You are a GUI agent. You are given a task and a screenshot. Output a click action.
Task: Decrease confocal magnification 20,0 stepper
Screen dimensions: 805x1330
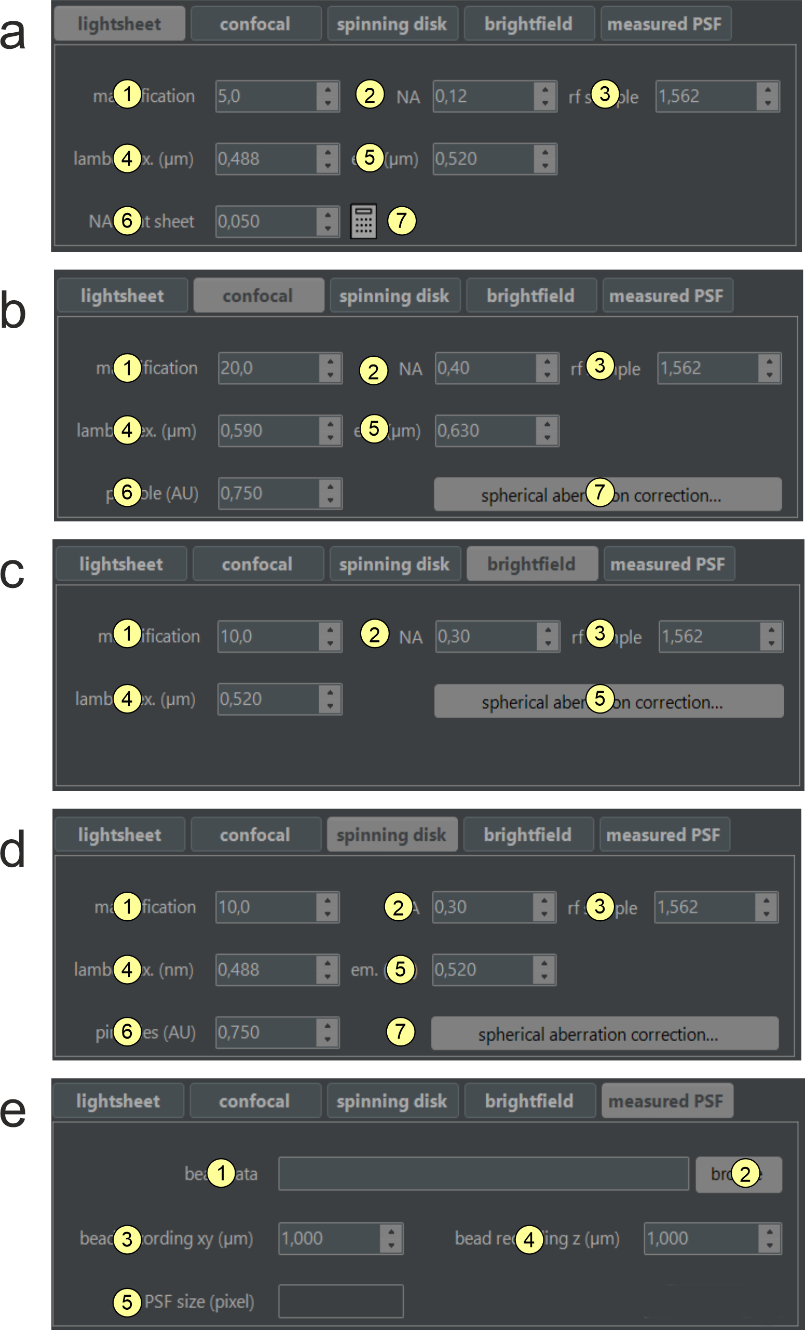point(330,374)
